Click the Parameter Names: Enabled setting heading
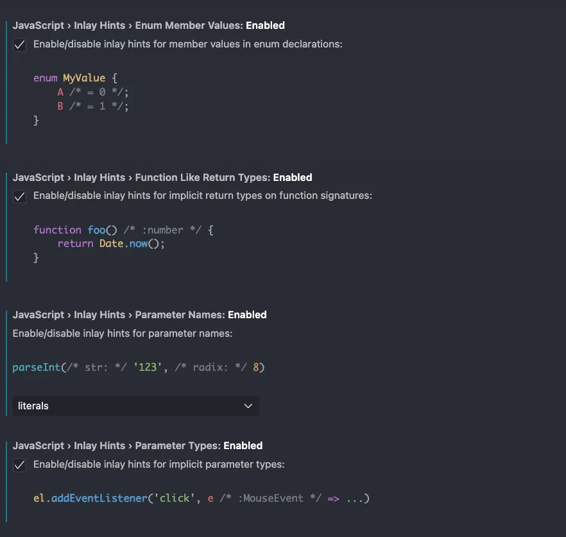566x537 pixels. (139, 314)
